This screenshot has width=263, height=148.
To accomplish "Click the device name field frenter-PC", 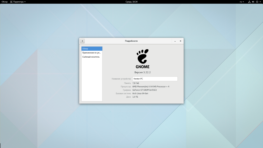I will click(x=155, y=79).
